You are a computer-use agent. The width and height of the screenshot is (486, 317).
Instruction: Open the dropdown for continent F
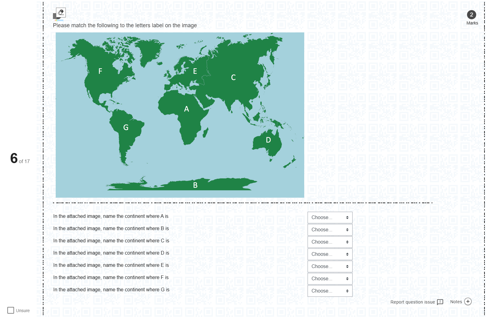330,279
